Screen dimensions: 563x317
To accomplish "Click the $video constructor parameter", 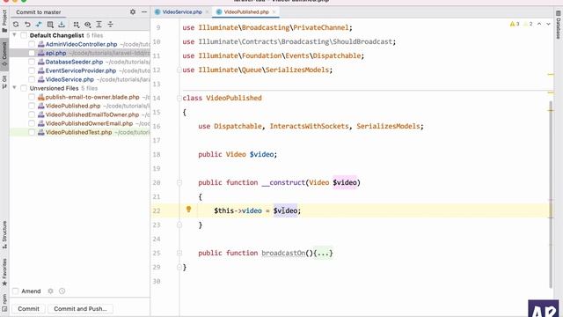I will tap(345, 182).
